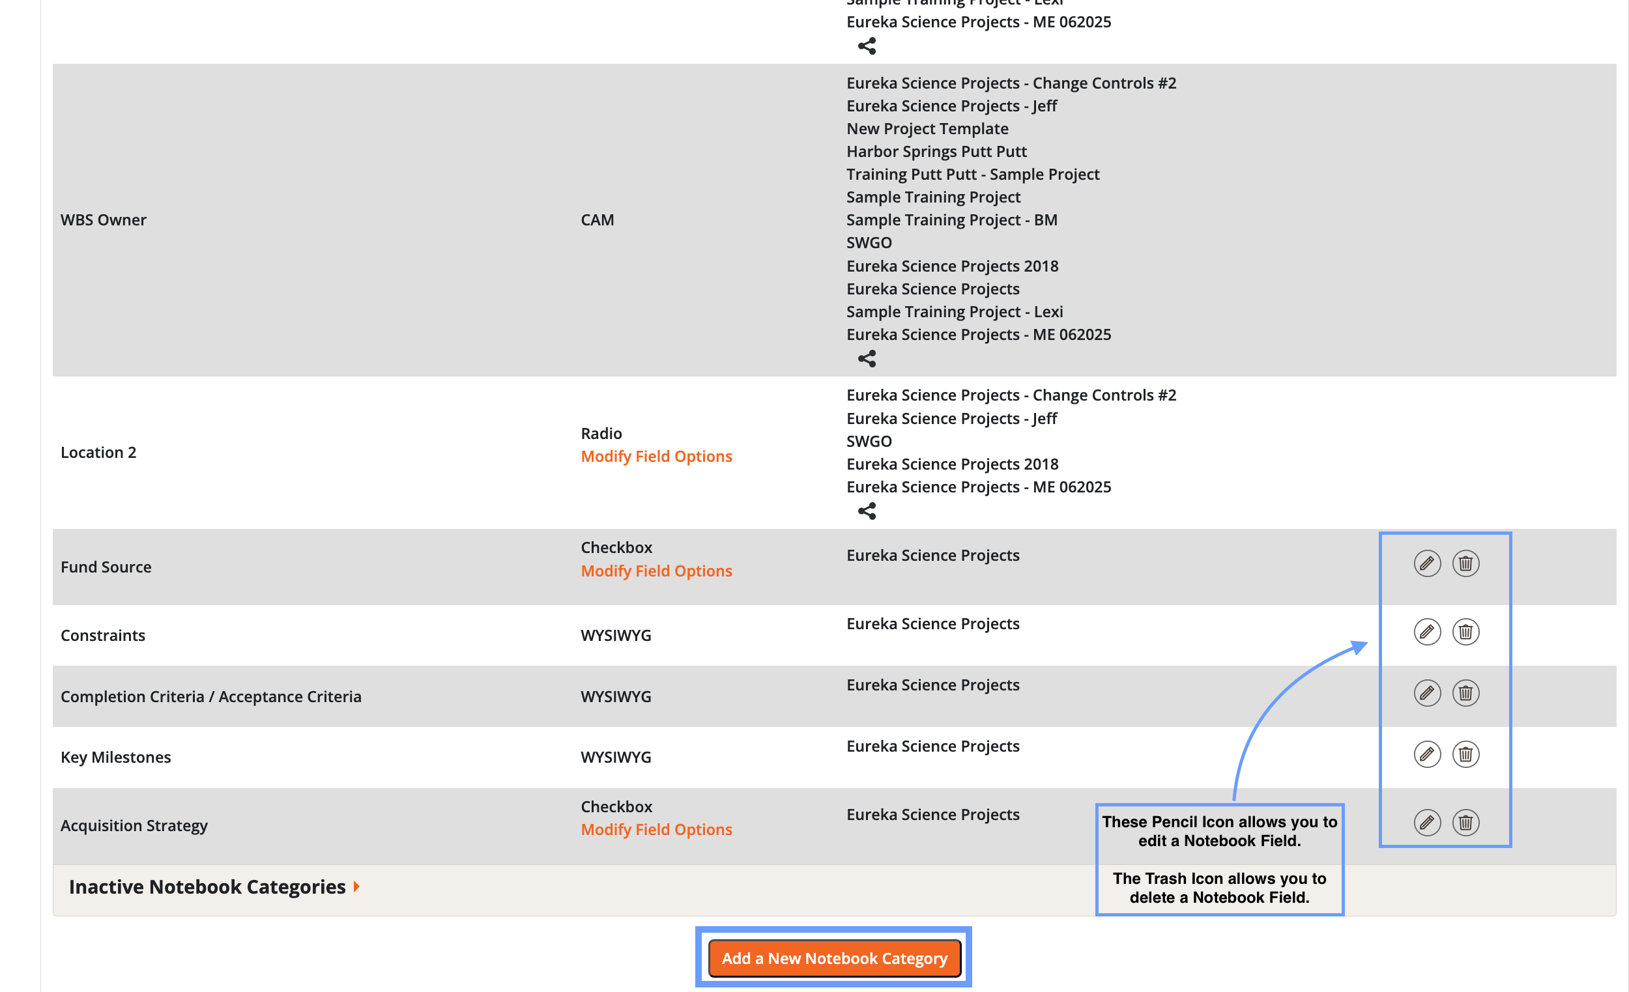Click share icon under WBS Owner projects
This screenshot has height=992, width=1629.
[x=867, y=359]
